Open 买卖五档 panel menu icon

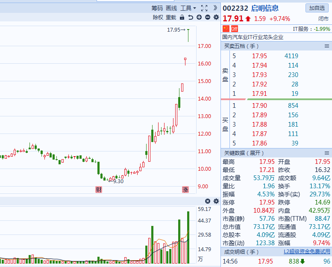(327, 46)
